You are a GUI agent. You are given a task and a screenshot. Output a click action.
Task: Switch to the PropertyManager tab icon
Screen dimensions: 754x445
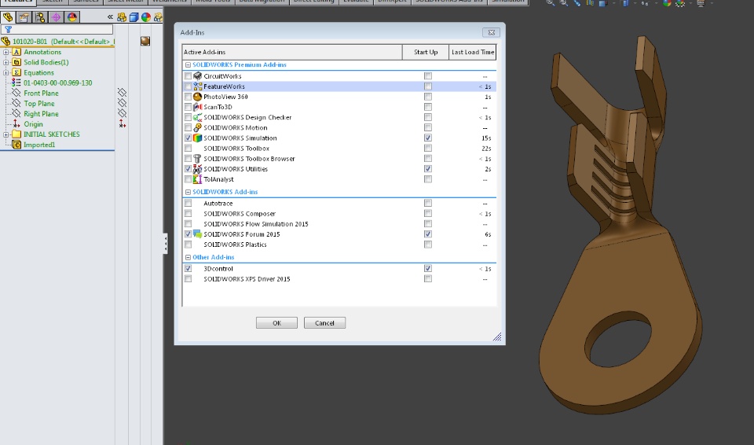(24, 17)
